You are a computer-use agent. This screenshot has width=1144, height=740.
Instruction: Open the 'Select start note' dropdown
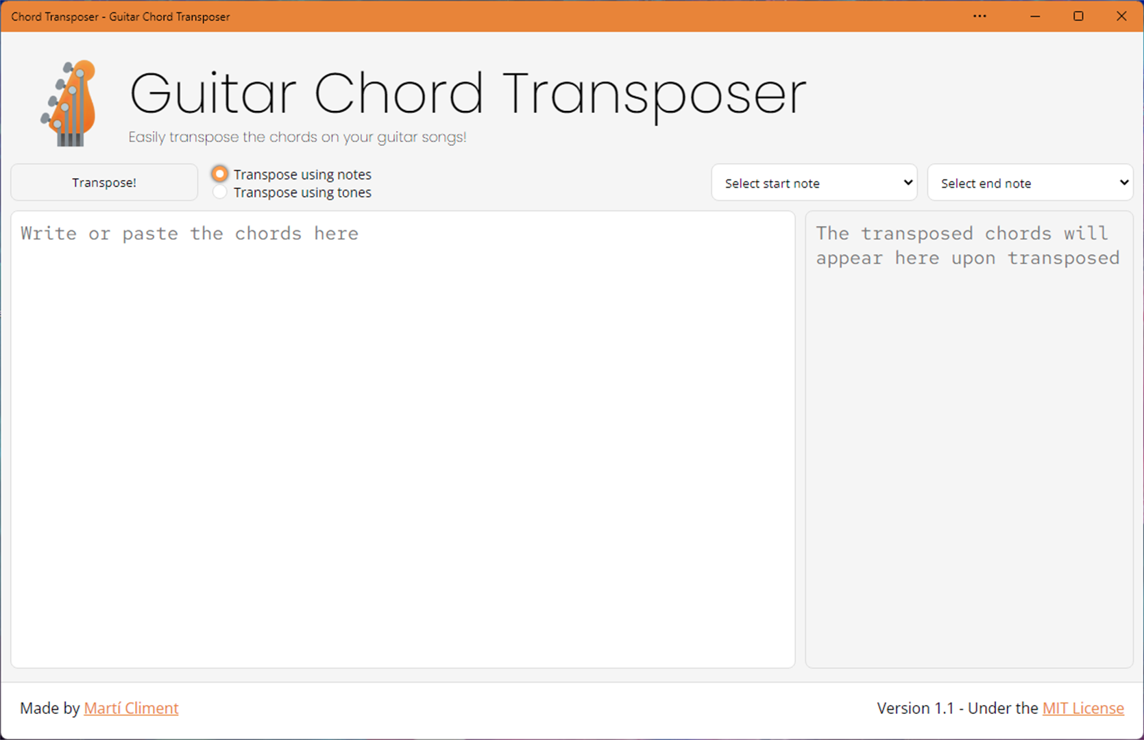click(813, 182)
